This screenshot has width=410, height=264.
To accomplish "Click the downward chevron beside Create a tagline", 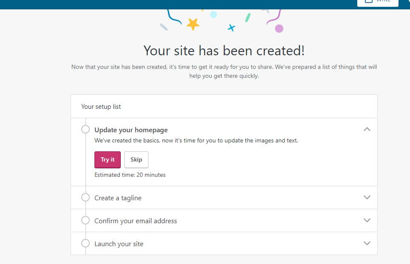I will pyautogui.click(x=366, y=197).
